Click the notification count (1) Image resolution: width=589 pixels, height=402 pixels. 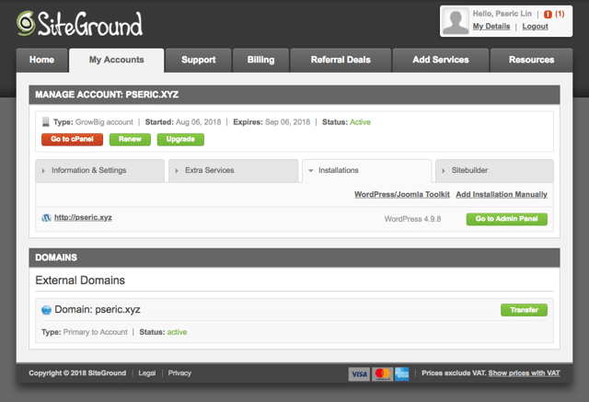560,14
